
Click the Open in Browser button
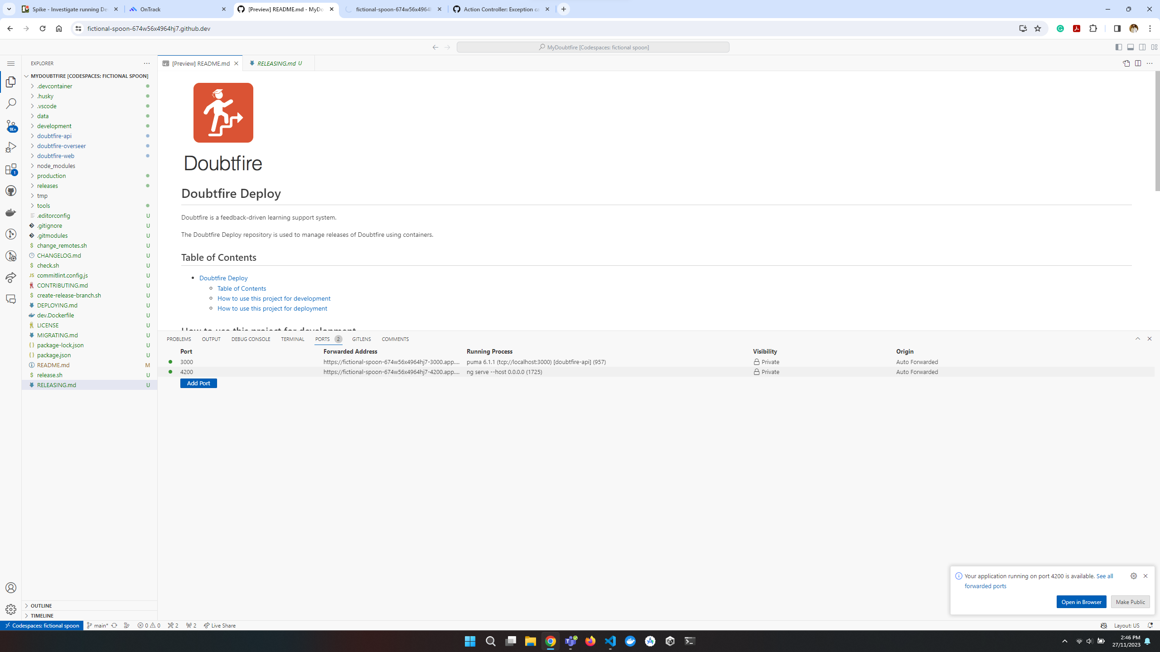(x=1081, y=602)
